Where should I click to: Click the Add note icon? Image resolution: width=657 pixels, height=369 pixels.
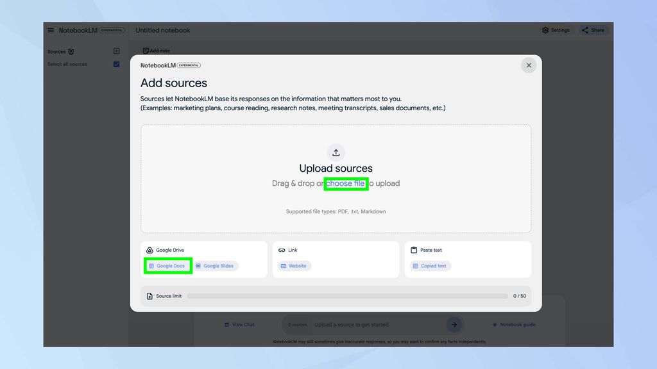(148, 50)
